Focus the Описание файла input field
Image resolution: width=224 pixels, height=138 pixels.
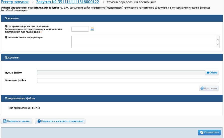pos(128,81)
